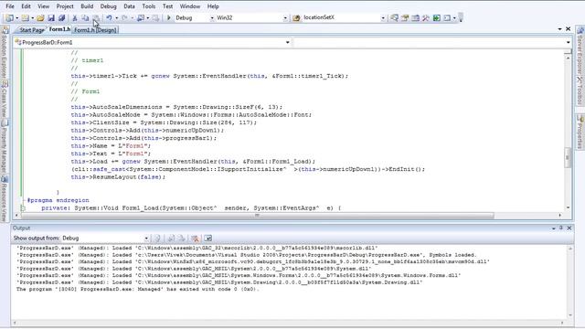Click the Navigate Backward icon
Image resolution: width=585 pixels, height=329 pixels.
pyautogui.click(x=141, y=18)
